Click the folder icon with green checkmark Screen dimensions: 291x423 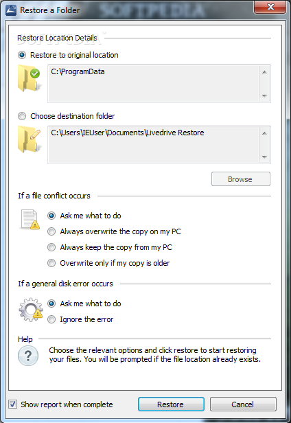(29, 78)
